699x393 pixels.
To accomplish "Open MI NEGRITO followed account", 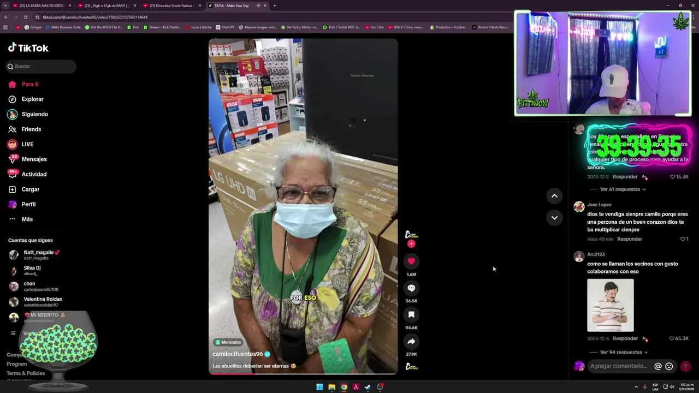I will pos(37,317).
